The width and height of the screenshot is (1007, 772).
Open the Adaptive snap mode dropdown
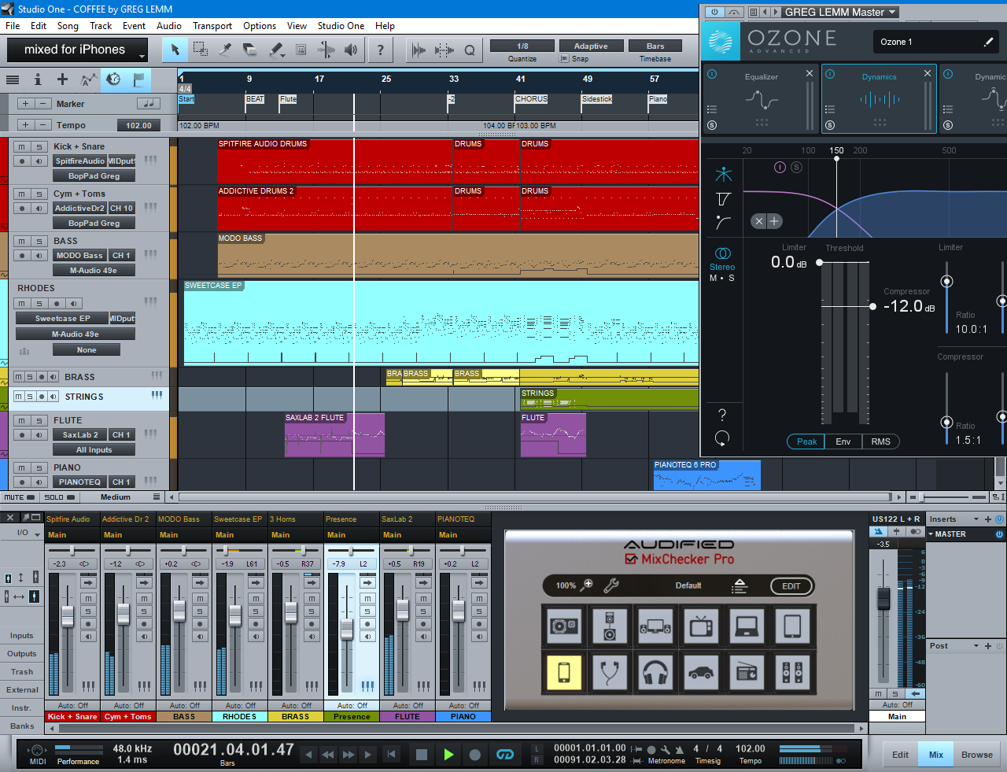[591, 46]
